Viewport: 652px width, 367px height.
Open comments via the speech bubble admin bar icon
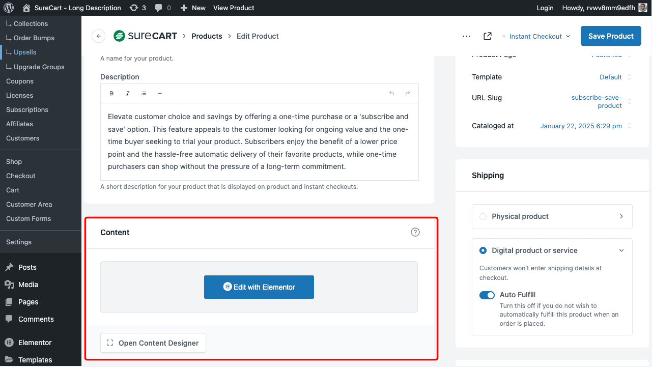[x=159, y=8]
